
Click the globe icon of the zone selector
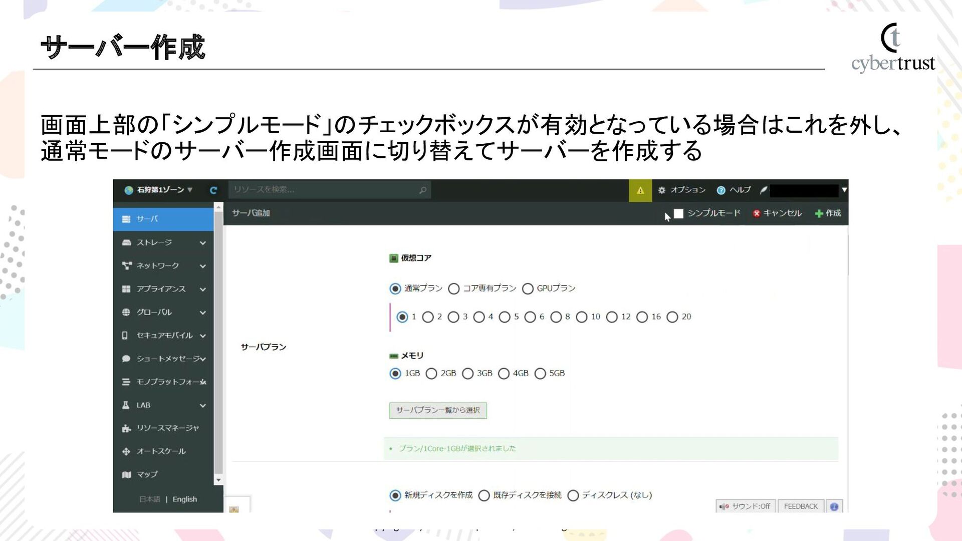129,190
